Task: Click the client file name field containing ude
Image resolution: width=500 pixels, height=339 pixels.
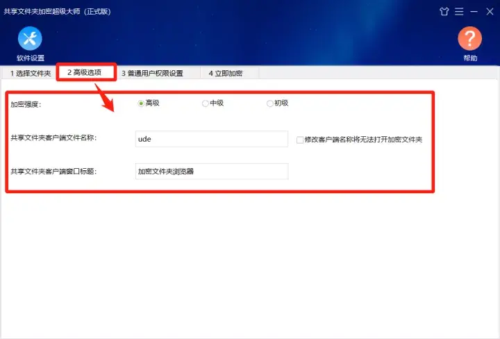Action: coord(212,139)
